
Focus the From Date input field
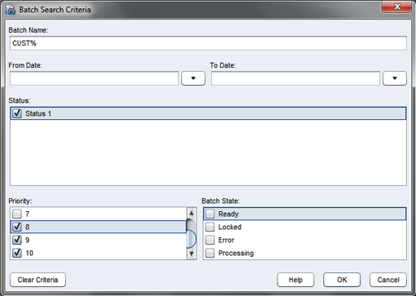pos(94,78)
